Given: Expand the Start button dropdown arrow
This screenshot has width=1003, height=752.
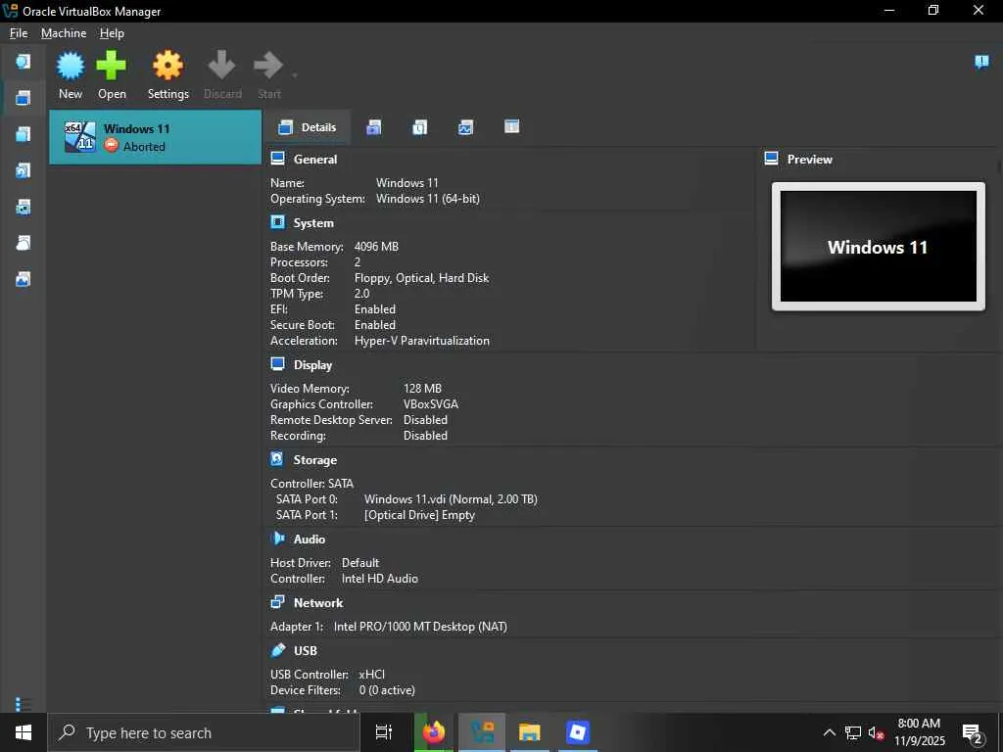Looking at the screenshot, I should tap(295, 75).
